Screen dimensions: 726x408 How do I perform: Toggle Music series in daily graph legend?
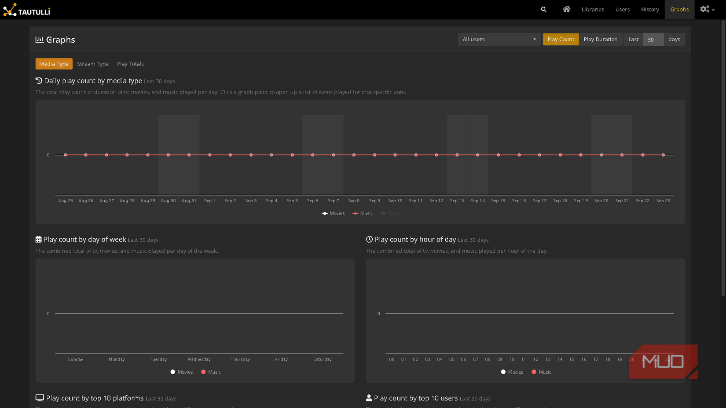(363, 213)
